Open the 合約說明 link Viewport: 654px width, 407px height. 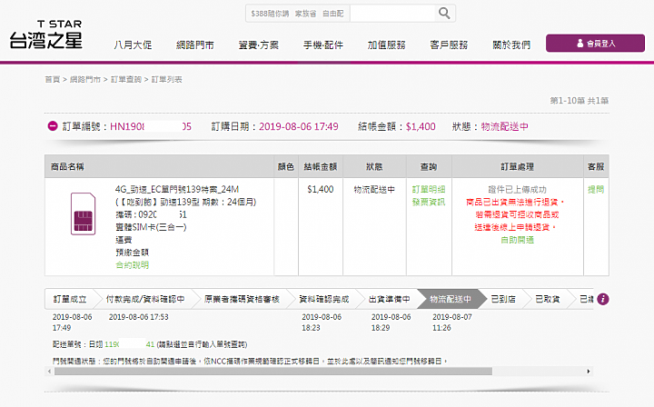click(x=133, y=264)
